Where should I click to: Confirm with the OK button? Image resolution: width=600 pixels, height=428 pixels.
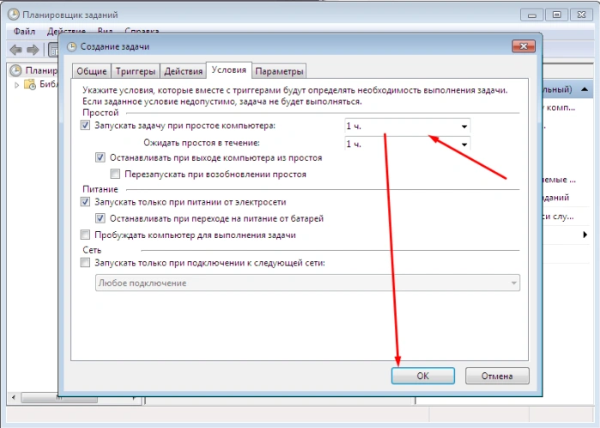423,376
